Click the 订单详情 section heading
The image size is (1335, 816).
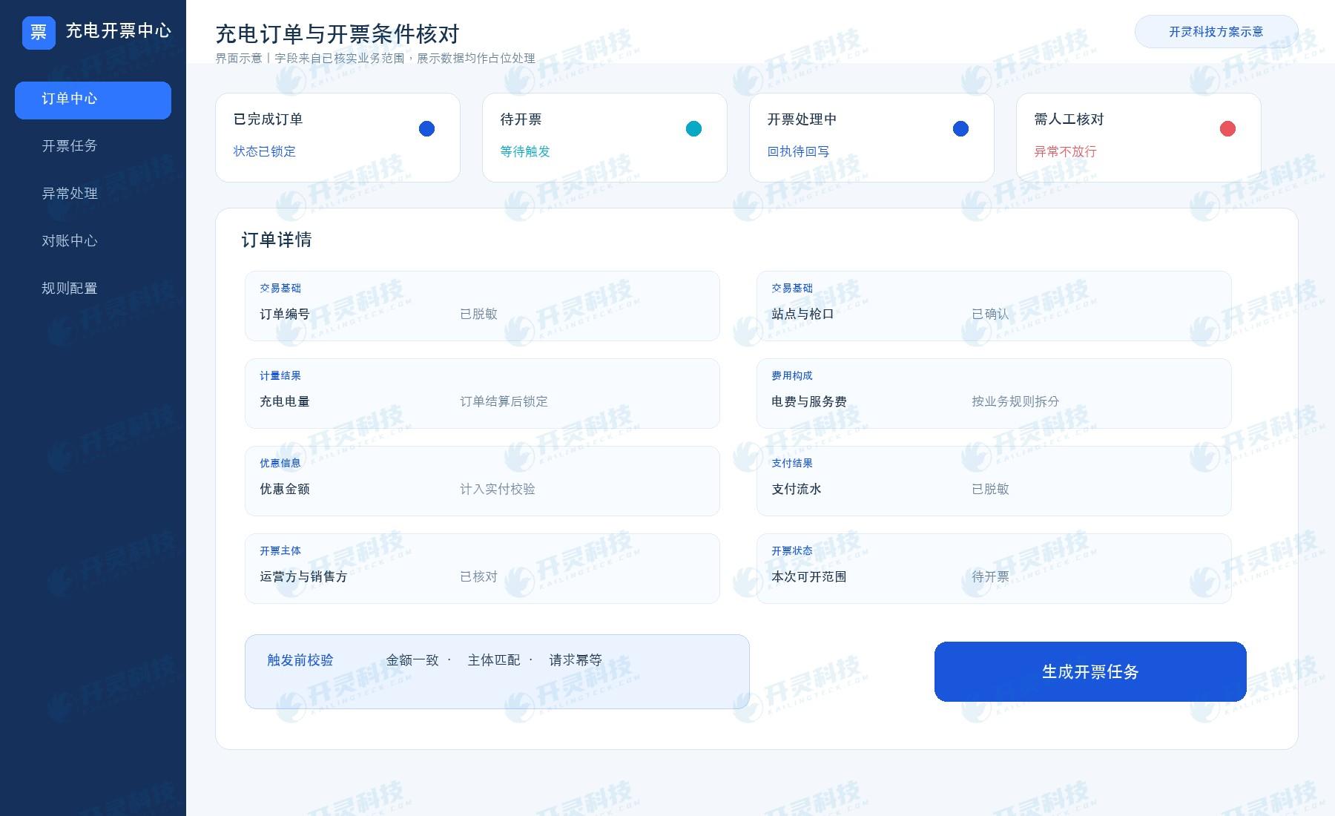click(277, 240)
